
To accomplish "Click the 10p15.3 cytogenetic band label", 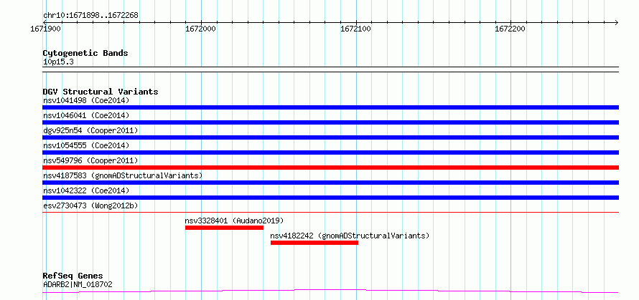I will pyautogui.click(x=58, y=62).
